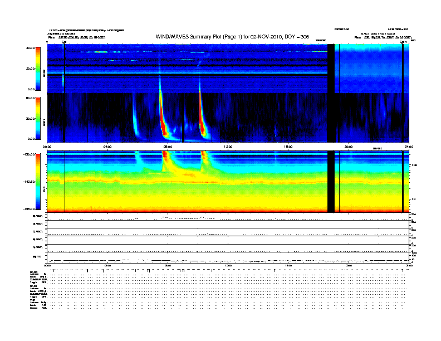
Task: Click the first ADC strip chart label
Action: pyautogui.click(x=38, y=216)
